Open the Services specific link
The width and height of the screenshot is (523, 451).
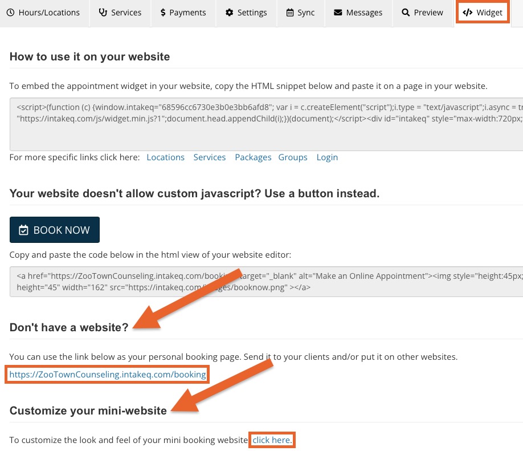point(210,157)
